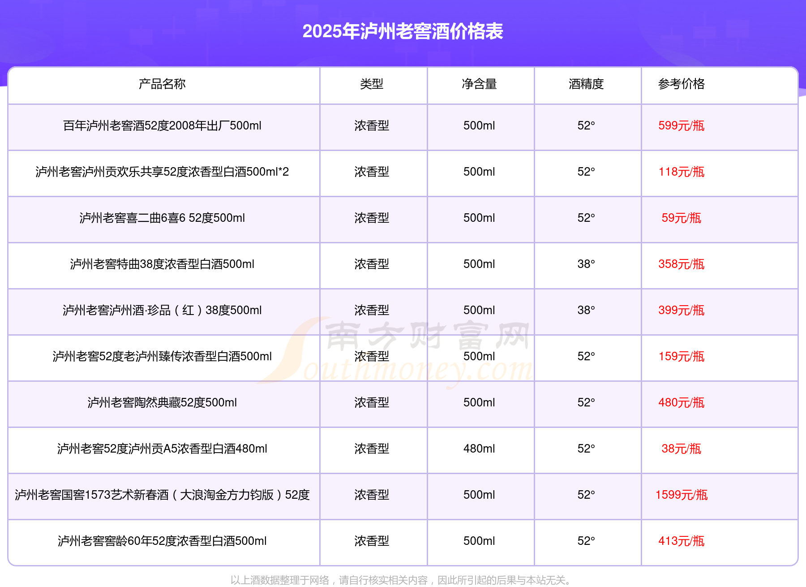Click "浓香型" in the 百年泸州老窖酒 row
806x587 pixels.
click(372, 125)
